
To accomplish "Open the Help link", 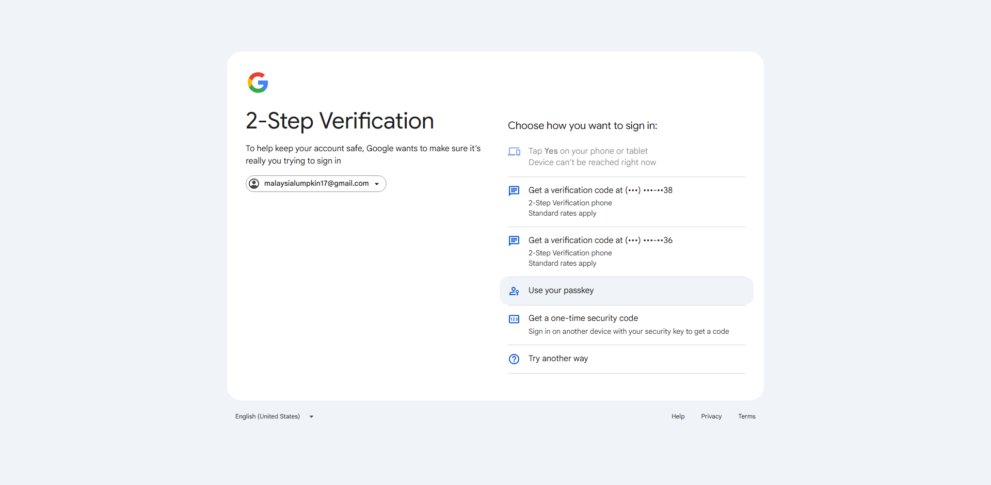I will point(678,416).
